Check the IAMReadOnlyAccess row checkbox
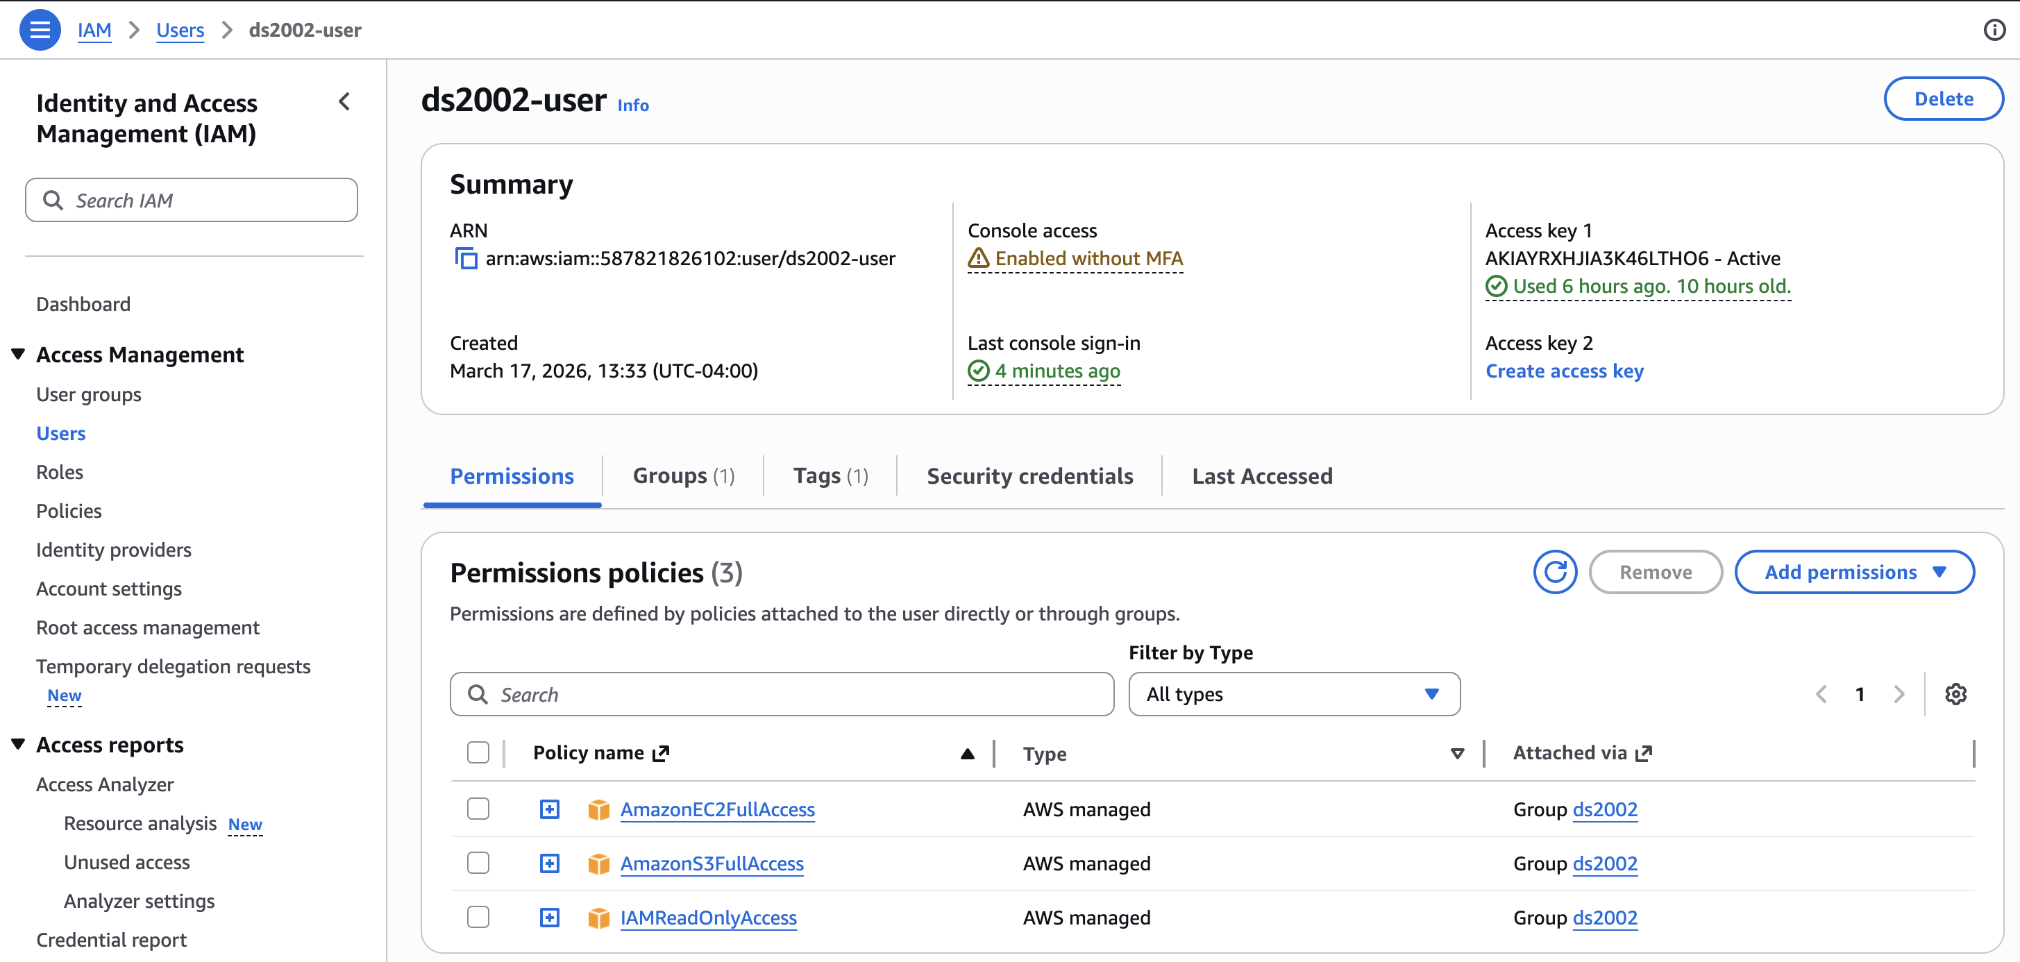 point(478,916)
